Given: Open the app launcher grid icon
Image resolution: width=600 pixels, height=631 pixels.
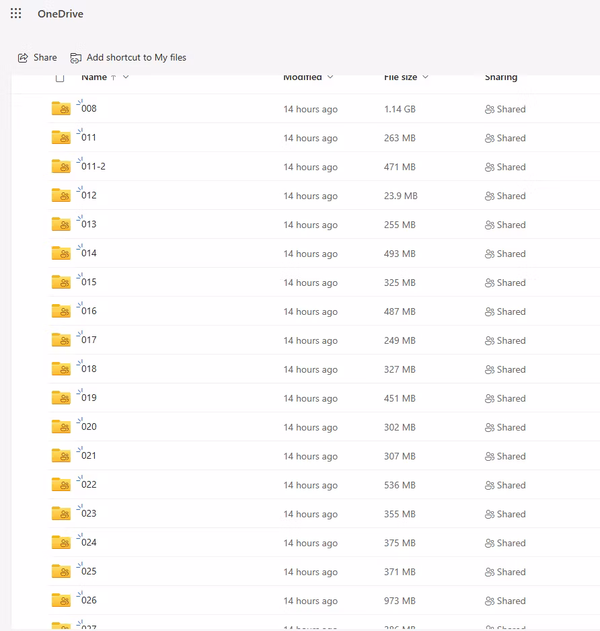Looking at the screenshot, I should tap(15, 13).
